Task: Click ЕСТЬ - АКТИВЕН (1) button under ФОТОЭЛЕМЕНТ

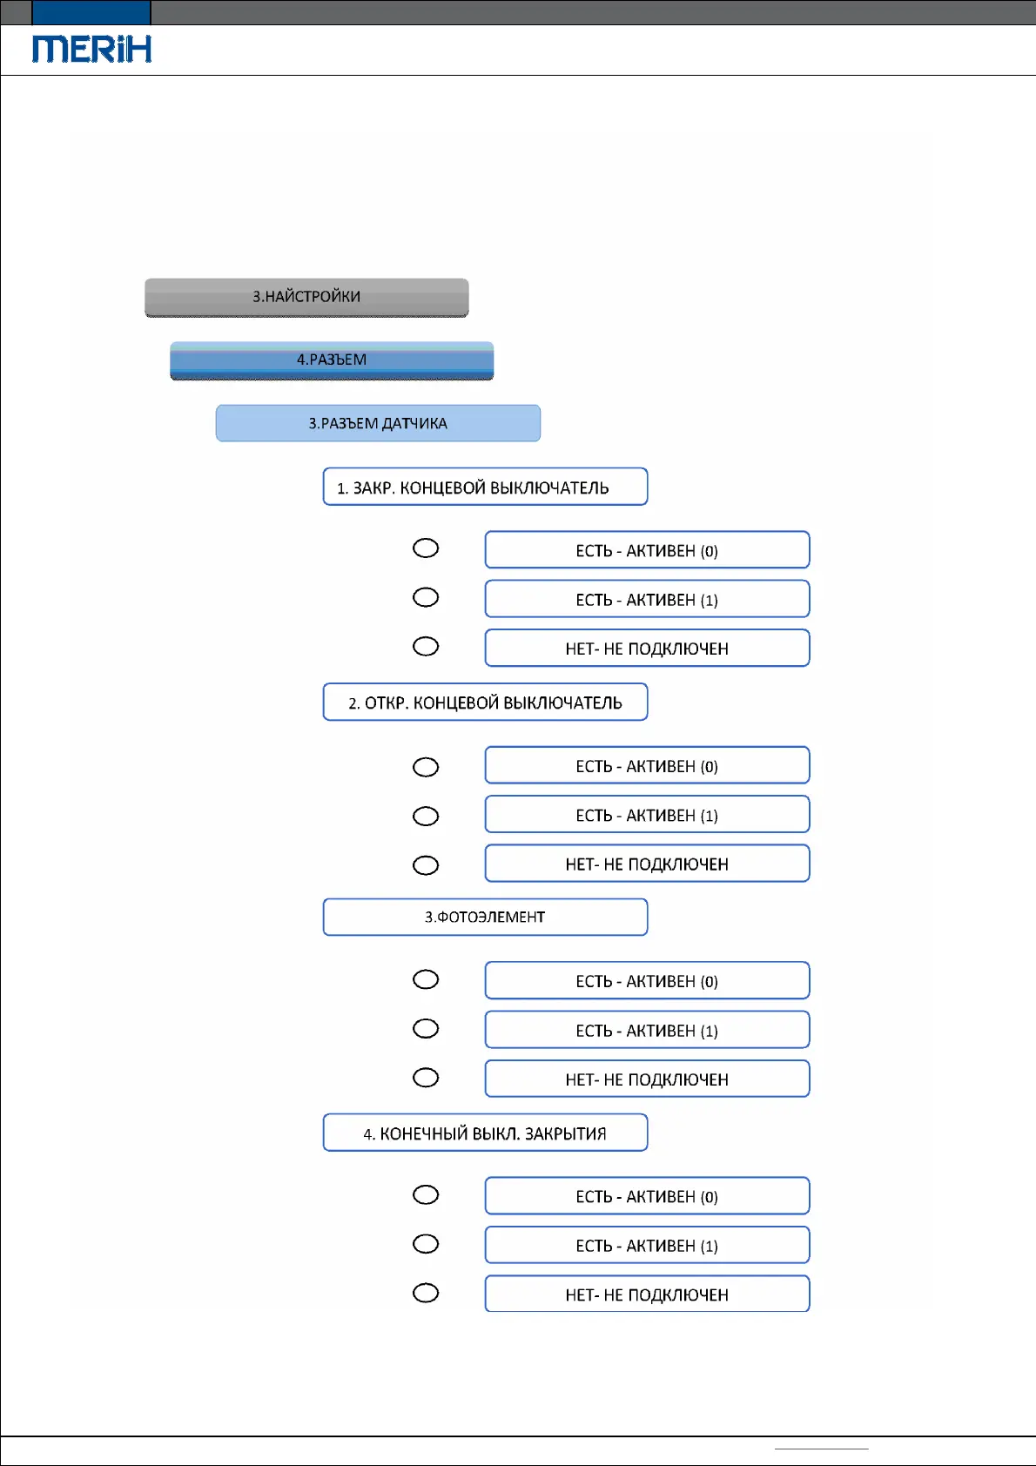Action: coord(647,1030)
